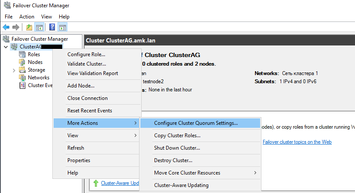Image resolution: width=355 pixels, height=193 pixels.
Task: Open the More Actions submenu arrow
Action: (x=135, y=123)
